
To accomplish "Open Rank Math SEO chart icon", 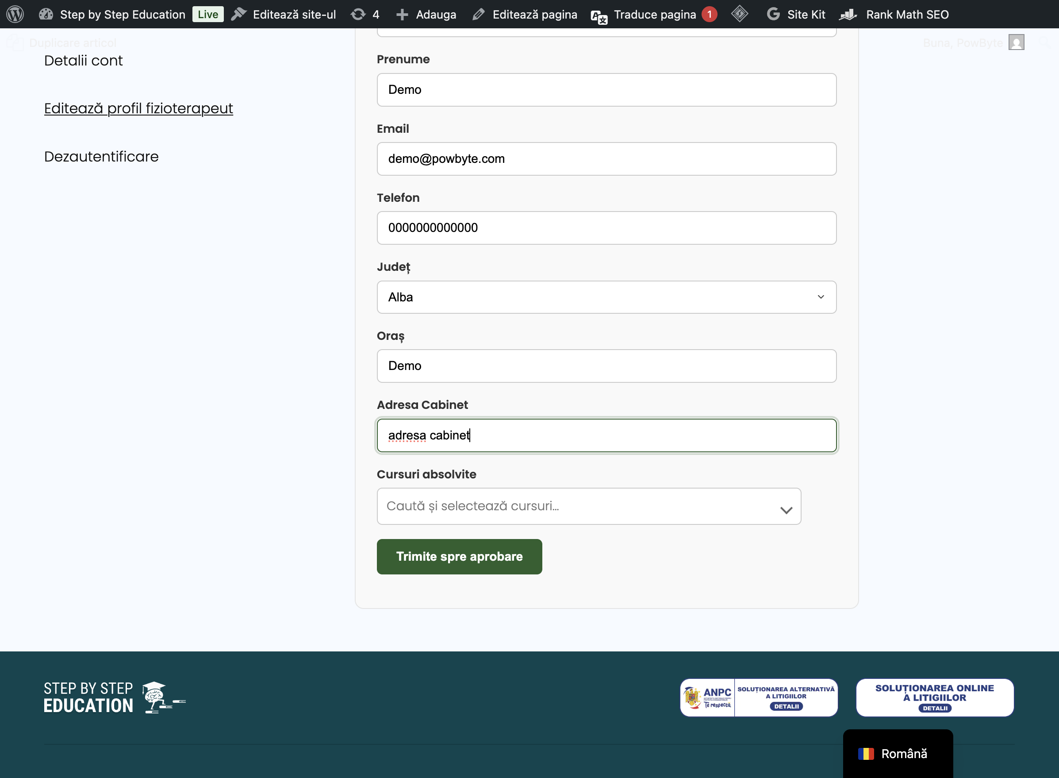I will (x=848, y=15).
